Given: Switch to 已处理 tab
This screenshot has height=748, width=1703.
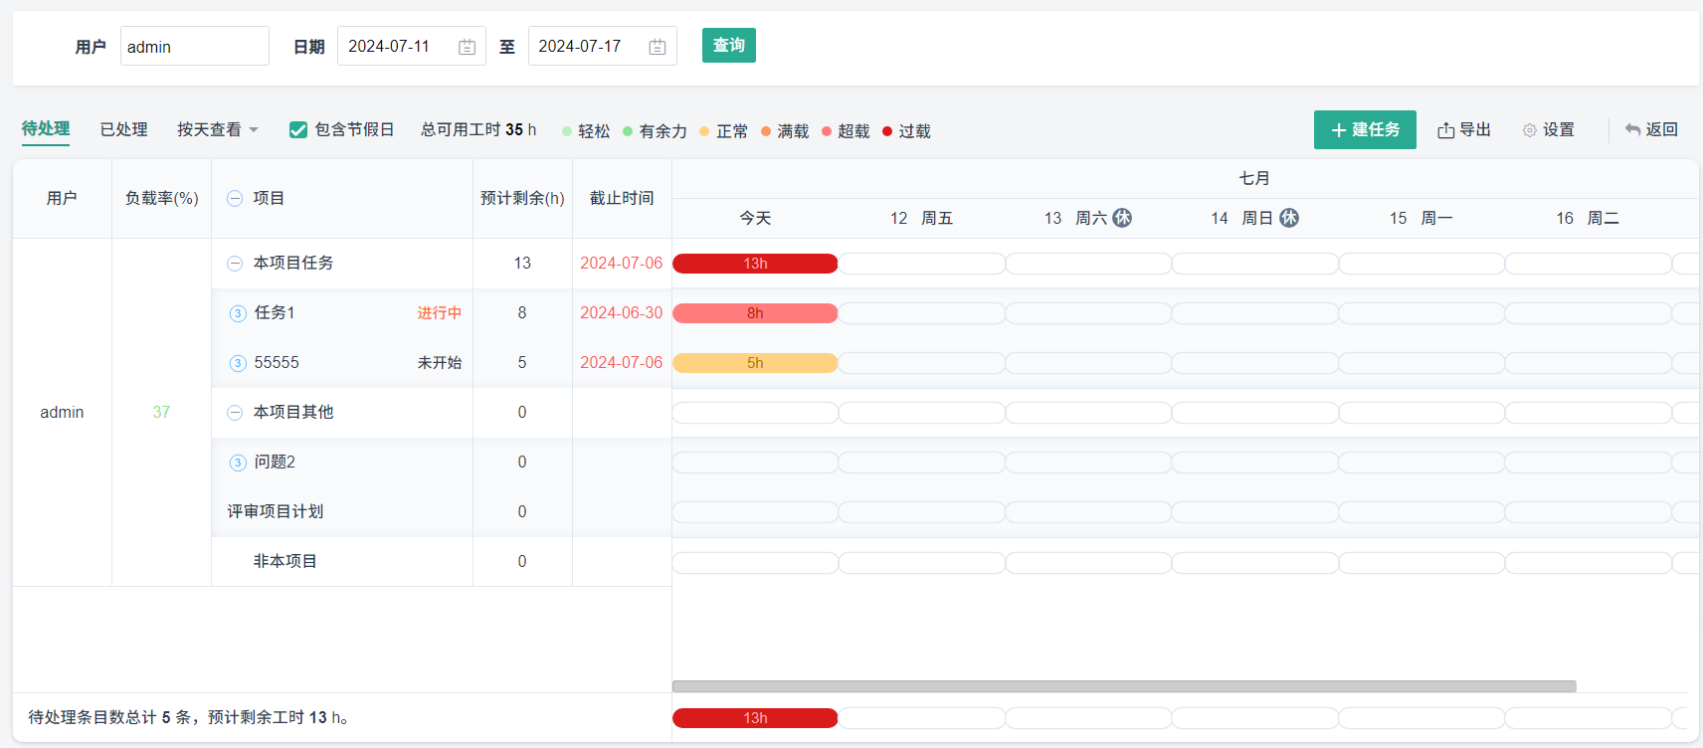Looking at the screenshot, I should pyautogui.click(x=123, y=130).
